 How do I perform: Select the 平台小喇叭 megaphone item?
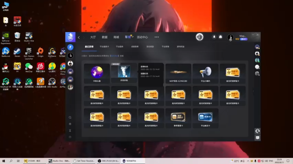[205, 74]
